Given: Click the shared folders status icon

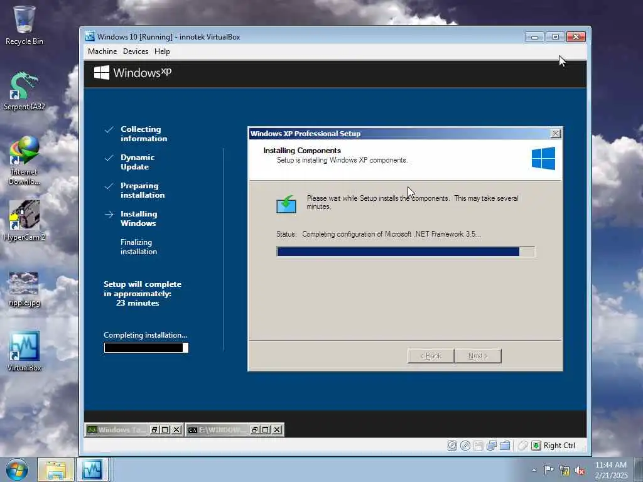Looking at the screenshot, I should tap(505, 446).
